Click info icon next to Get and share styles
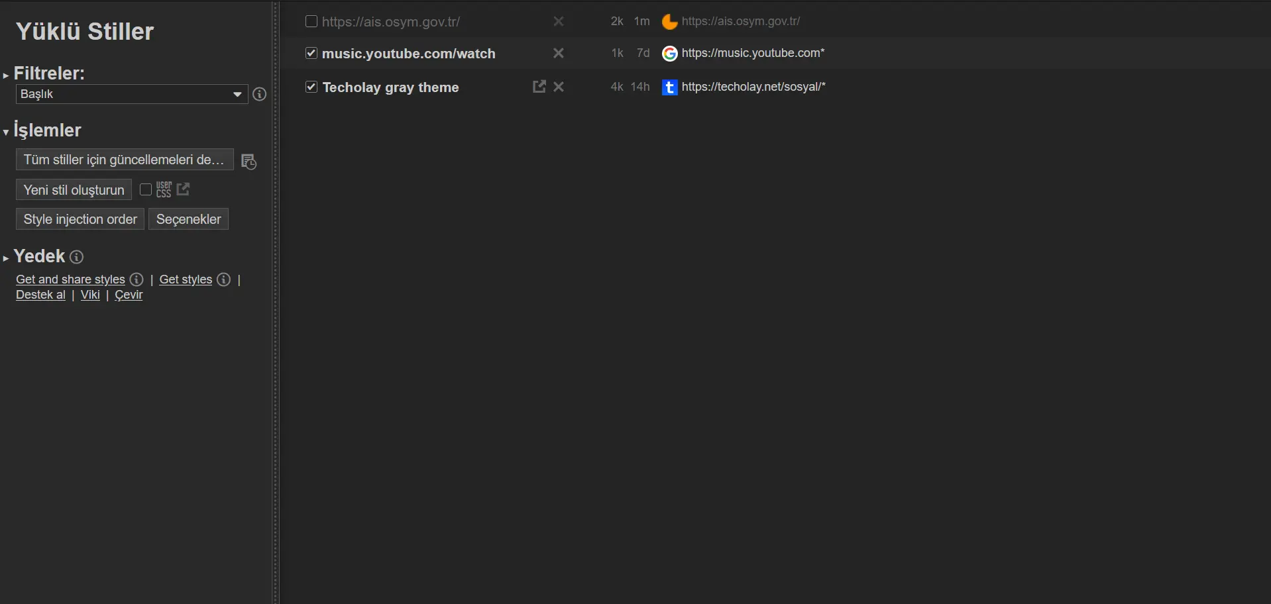1271x604 pixels. pos(137,279)
